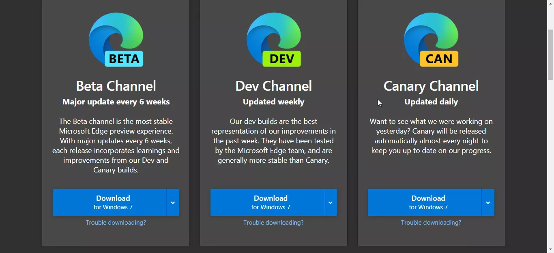This screenshot has width=554, height=253.
Task: Download Canary Channel for Windows 7
Action: 425,202
